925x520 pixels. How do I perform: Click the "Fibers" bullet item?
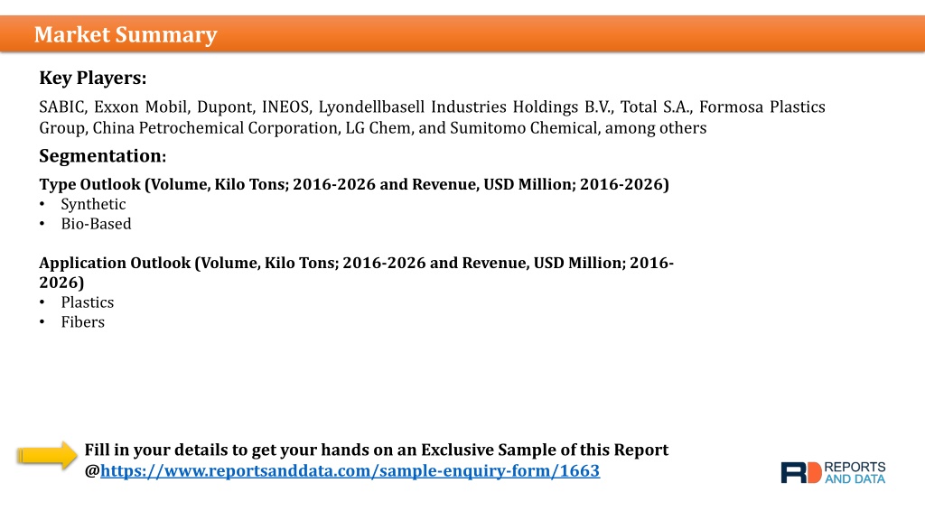[x=82, y=322]
